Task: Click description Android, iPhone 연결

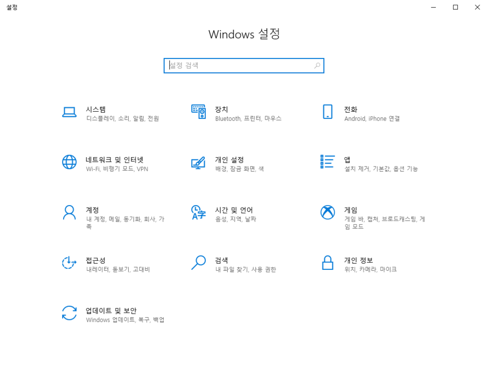Action: click(x=372, y=118)
